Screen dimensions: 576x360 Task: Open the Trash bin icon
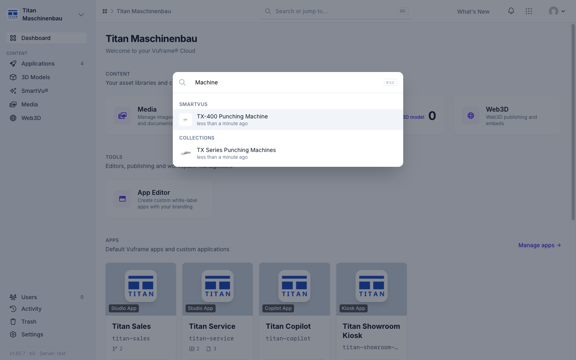point(13,322)
